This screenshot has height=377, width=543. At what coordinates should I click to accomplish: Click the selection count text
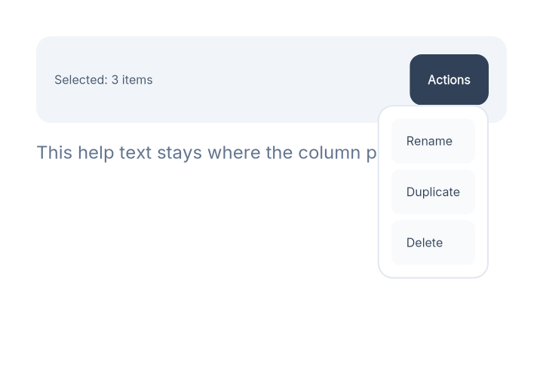pyautogui.click(x=103, y=80)
